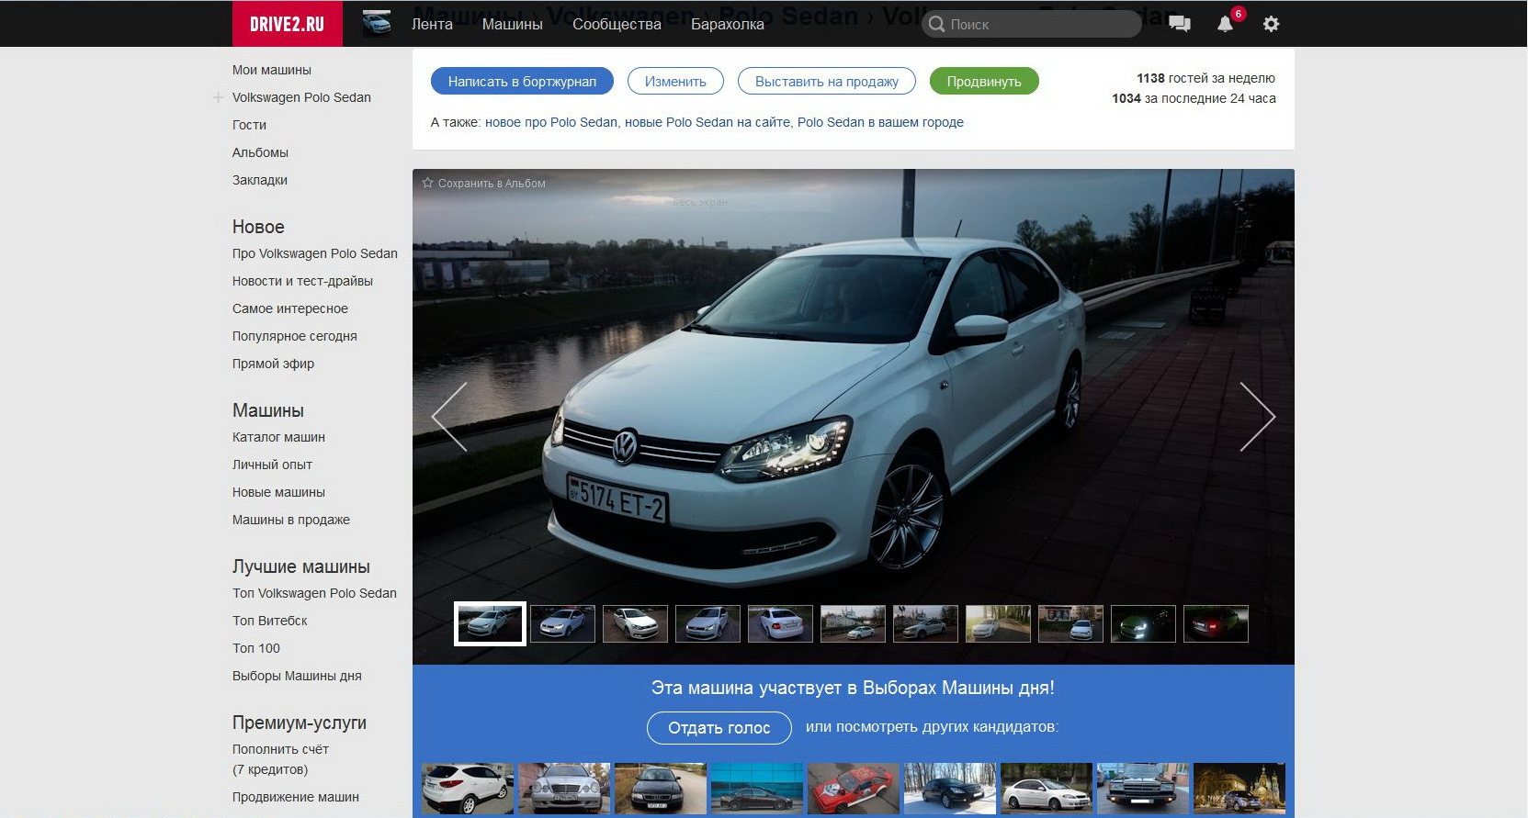Open the messages chat icon

(1180, 24)
